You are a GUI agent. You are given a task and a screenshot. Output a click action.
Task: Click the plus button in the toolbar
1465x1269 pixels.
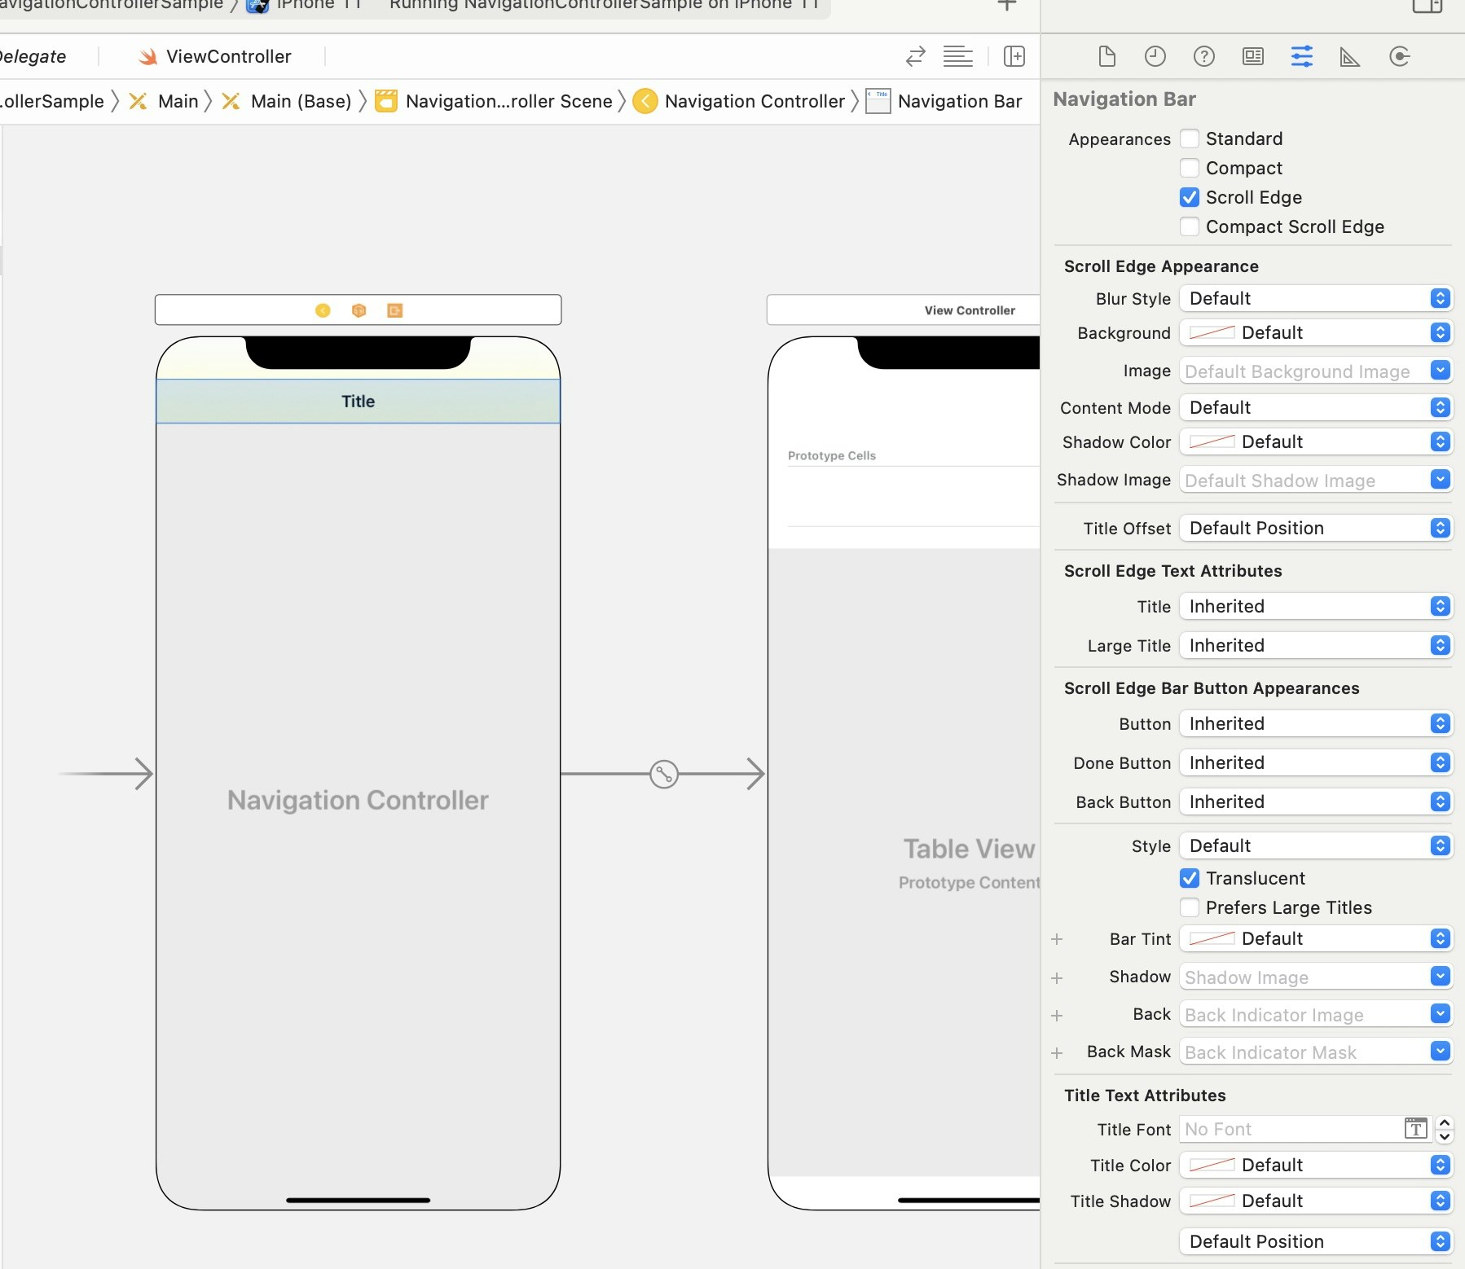[1007, 5]
